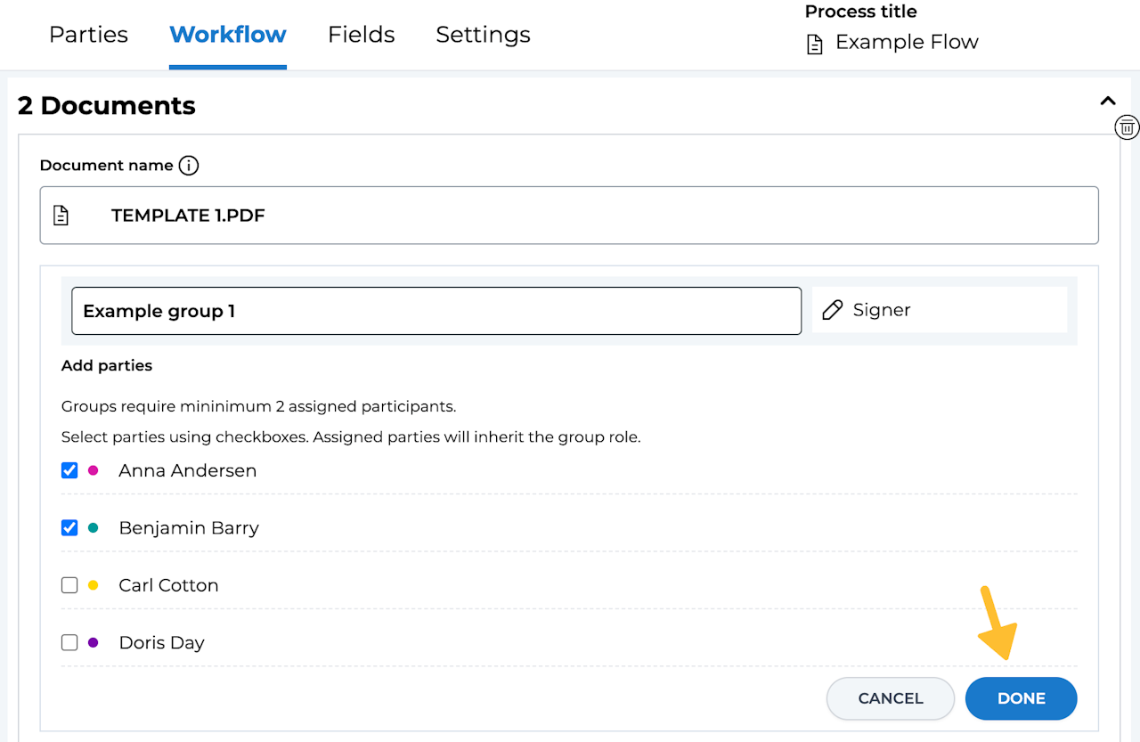Screen dimensions: 1140x742
Task: Uncheck Benjamin Barry checkbox
Action: tap(69, 527)
